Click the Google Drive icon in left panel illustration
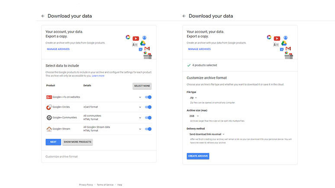This screenshot has width=335, height=188. pyautogui.click(x=143, y=43)
